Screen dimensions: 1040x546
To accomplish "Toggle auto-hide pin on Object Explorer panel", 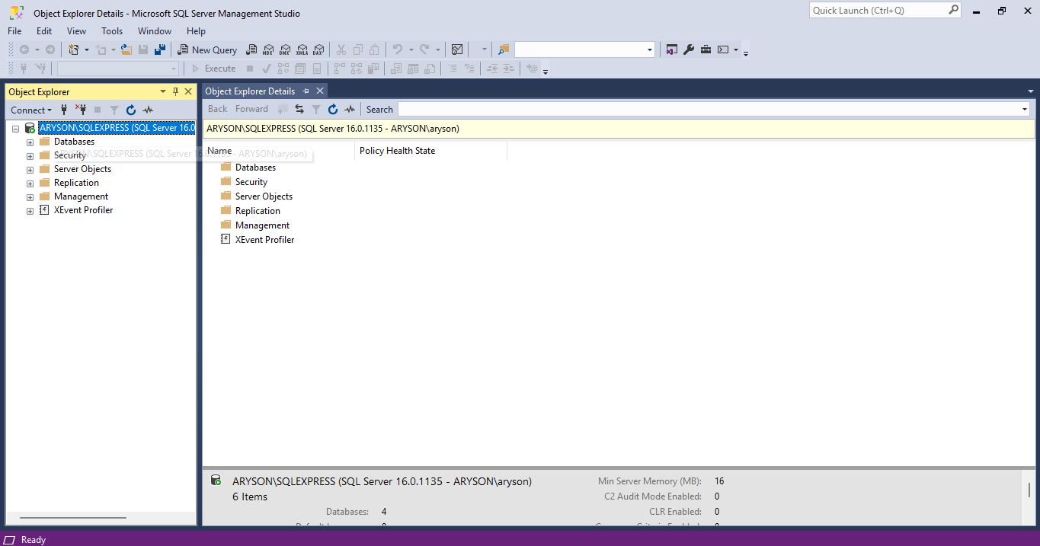I will point(175,91).
